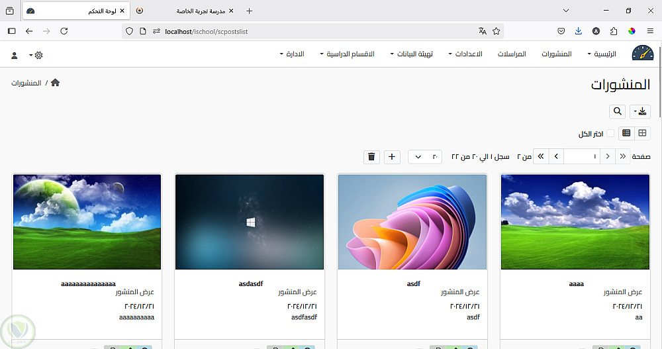Open the export download dropdown
This screenshot has height=349, width=662.
pos(639,111)
